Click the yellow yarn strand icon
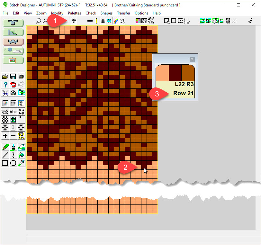261x245 pixels. pyautogui.click(x=21, y=136)
